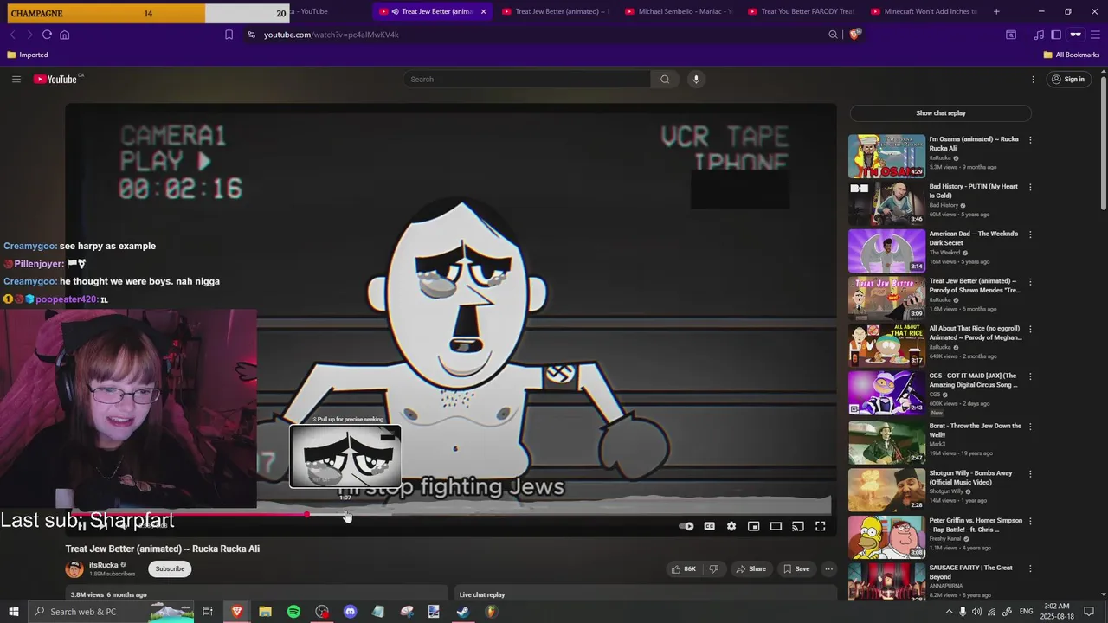Switch to second Treat Jew Better tab
Viewport: 1108px width, 623px height.
click(x=555, y=11)
